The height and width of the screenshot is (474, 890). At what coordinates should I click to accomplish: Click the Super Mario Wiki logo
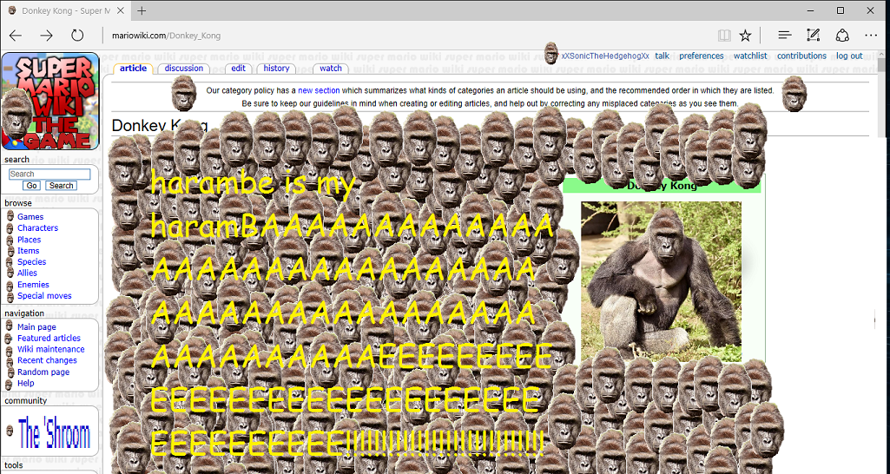(x=50, y=102)
